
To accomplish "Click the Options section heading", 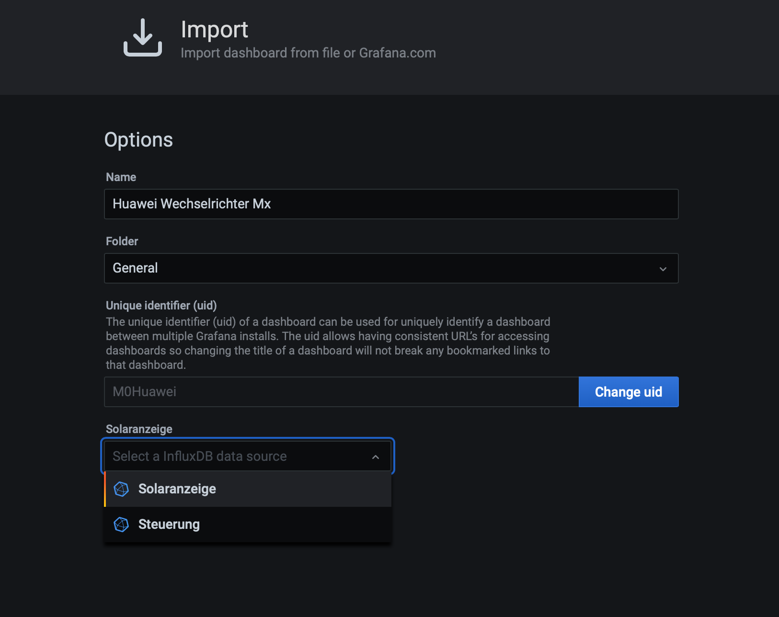I will coord(138,140).
